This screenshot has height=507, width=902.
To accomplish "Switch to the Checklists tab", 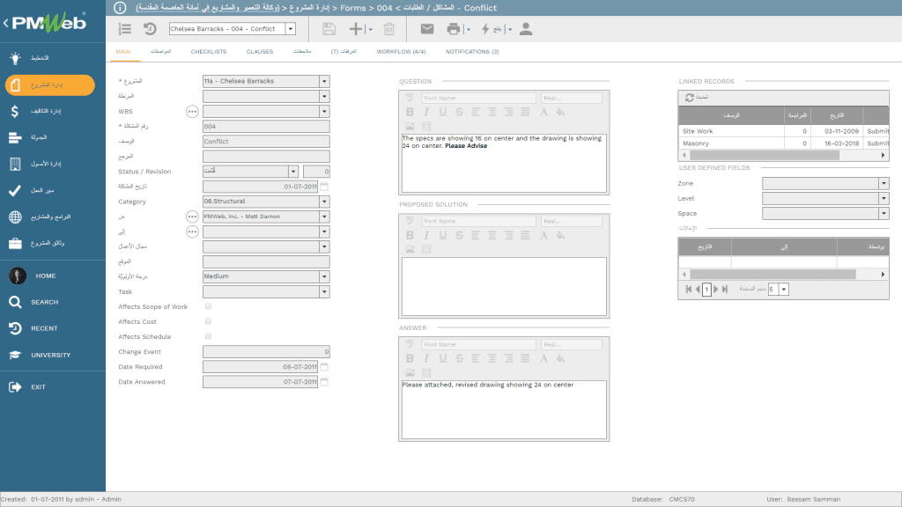I will [209, 52].
